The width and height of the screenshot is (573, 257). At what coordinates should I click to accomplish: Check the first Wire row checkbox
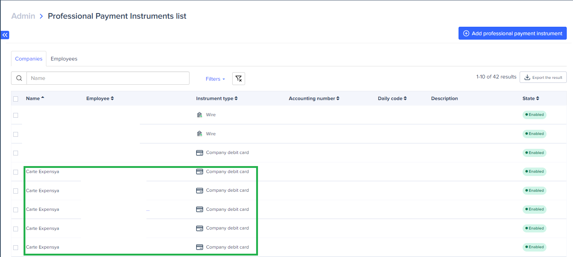pos(15,115)
